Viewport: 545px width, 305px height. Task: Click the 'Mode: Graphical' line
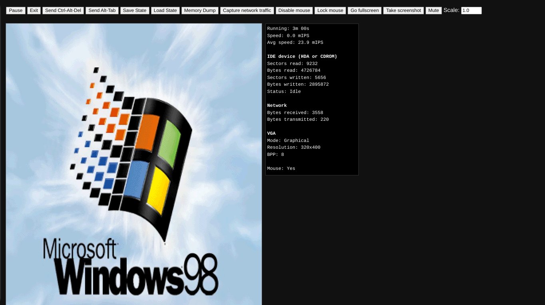tap(288, 141)
